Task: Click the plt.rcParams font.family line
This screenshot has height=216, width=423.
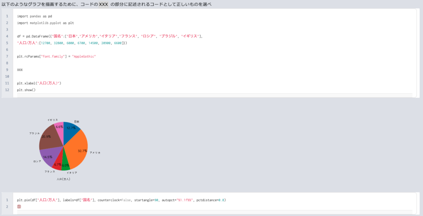Action: coord(56,56)
